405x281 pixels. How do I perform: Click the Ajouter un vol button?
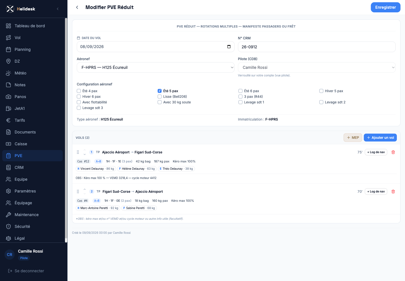[380, 138]
